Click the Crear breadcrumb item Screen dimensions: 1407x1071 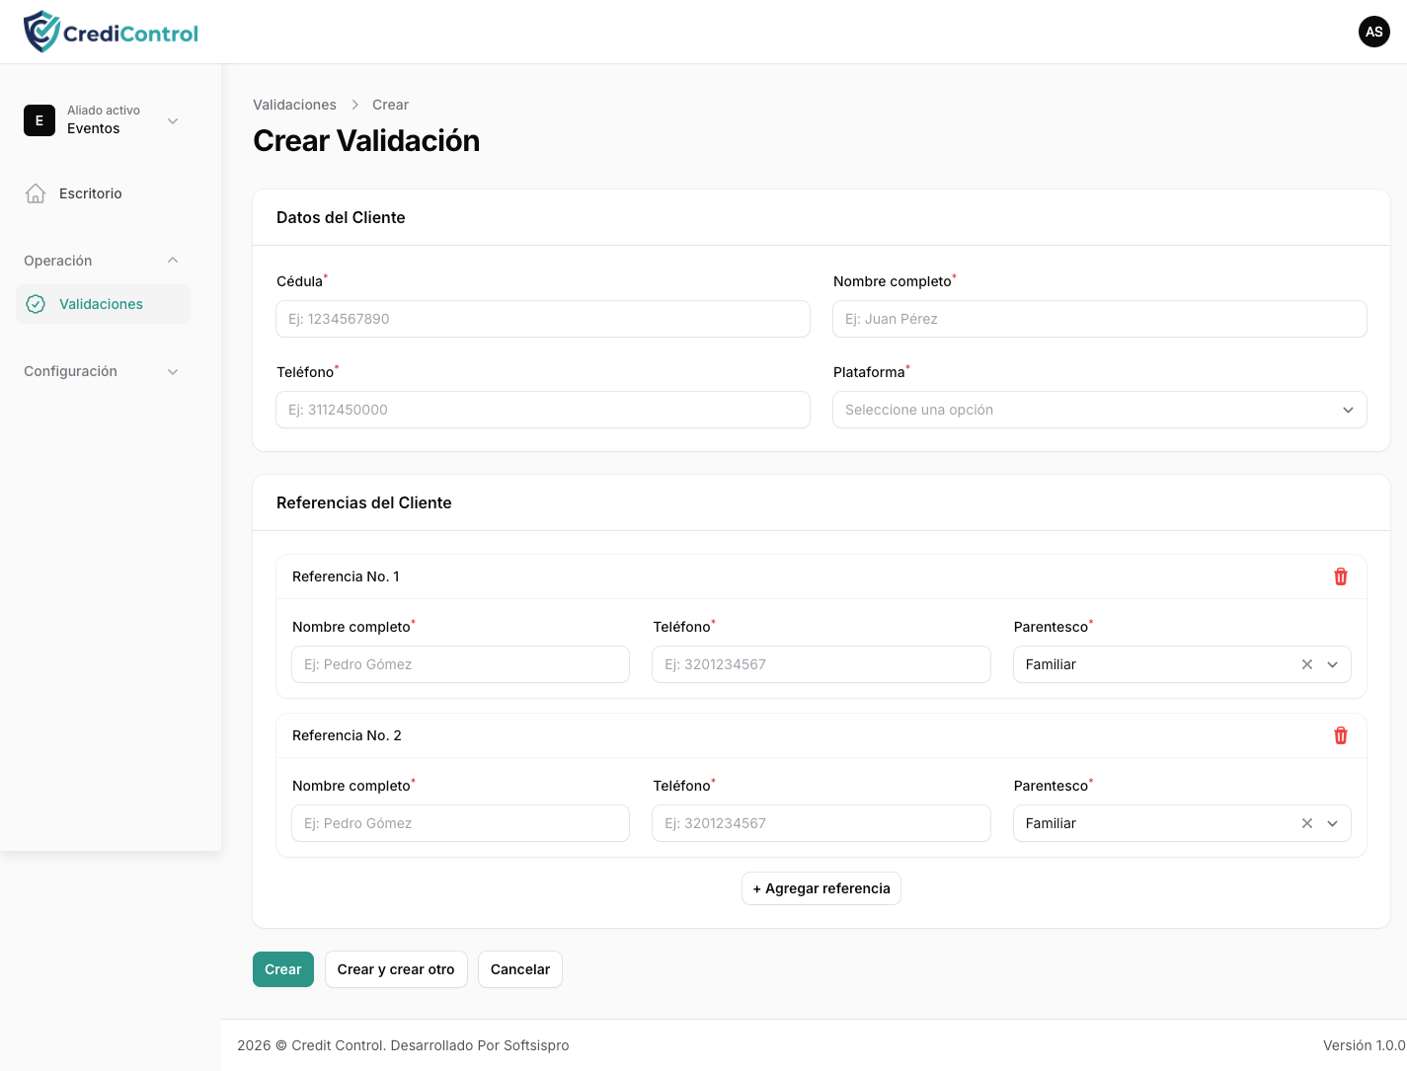pyautogui.click(x=390, y=105)
